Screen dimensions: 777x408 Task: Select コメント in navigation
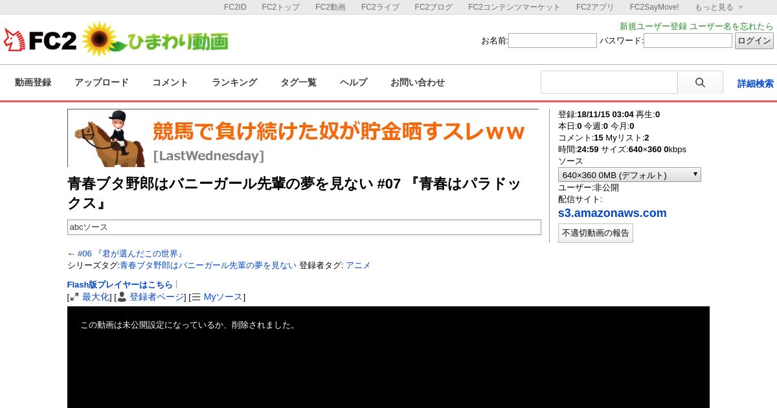170,82
